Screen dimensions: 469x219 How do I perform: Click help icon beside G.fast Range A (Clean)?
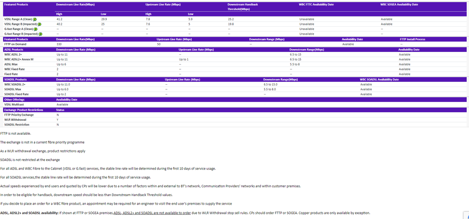pyautogui.click(x=36, y=29)
